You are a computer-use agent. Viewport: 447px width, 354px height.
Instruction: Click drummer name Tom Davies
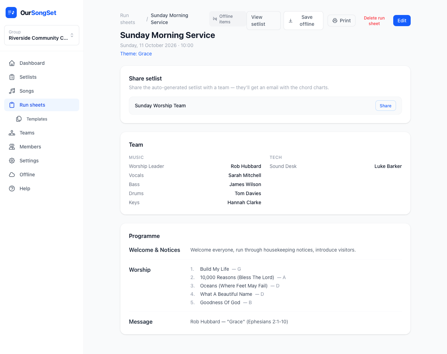coord(248,193)
